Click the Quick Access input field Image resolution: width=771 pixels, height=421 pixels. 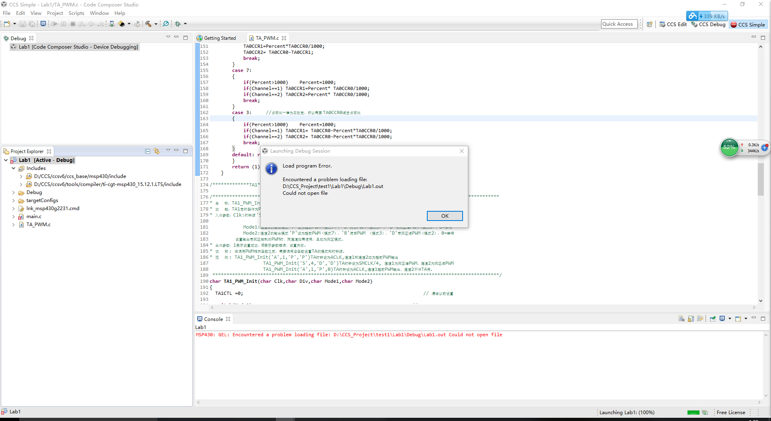[x=619, y=24]
